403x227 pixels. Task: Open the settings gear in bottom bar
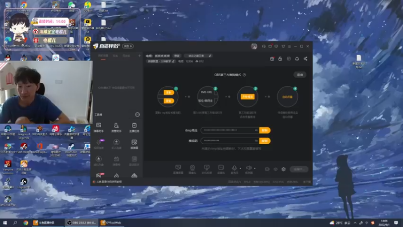284,169
